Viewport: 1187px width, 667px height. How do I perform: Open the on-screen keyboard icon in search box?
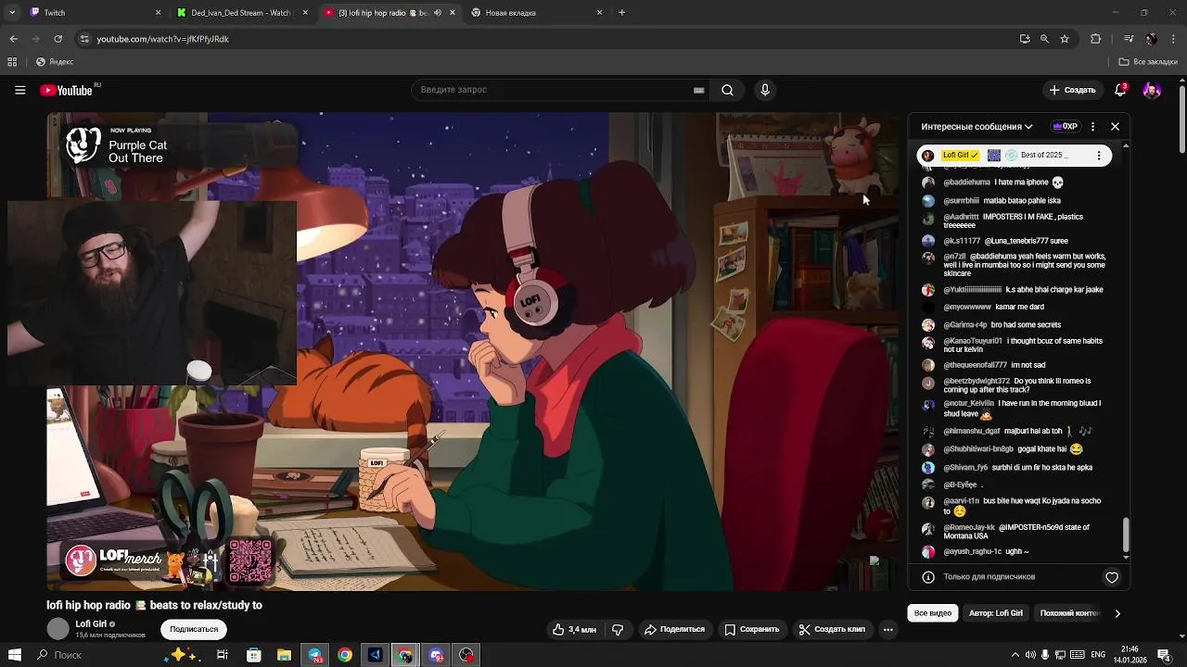[x=698, y=90]
